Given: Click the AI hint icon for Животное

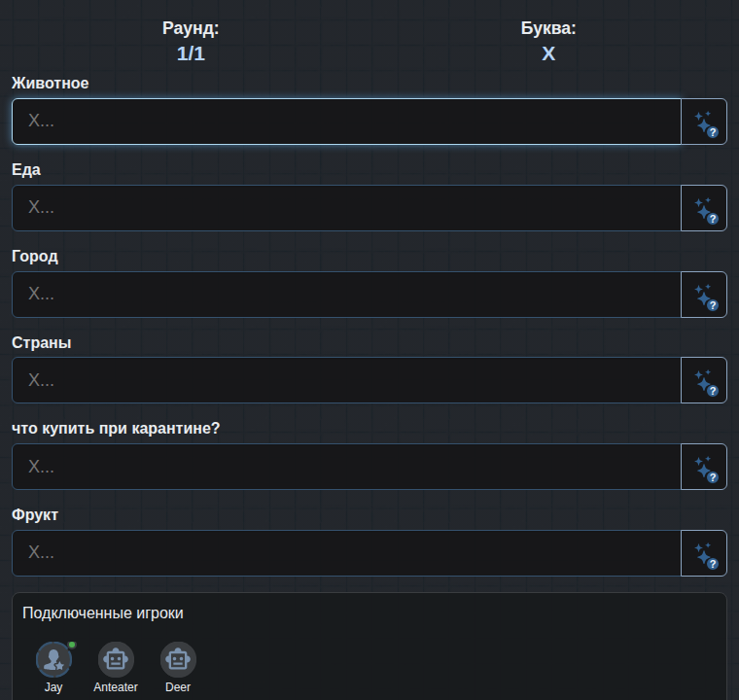Looking at the screenshot, I should [704, 122].
